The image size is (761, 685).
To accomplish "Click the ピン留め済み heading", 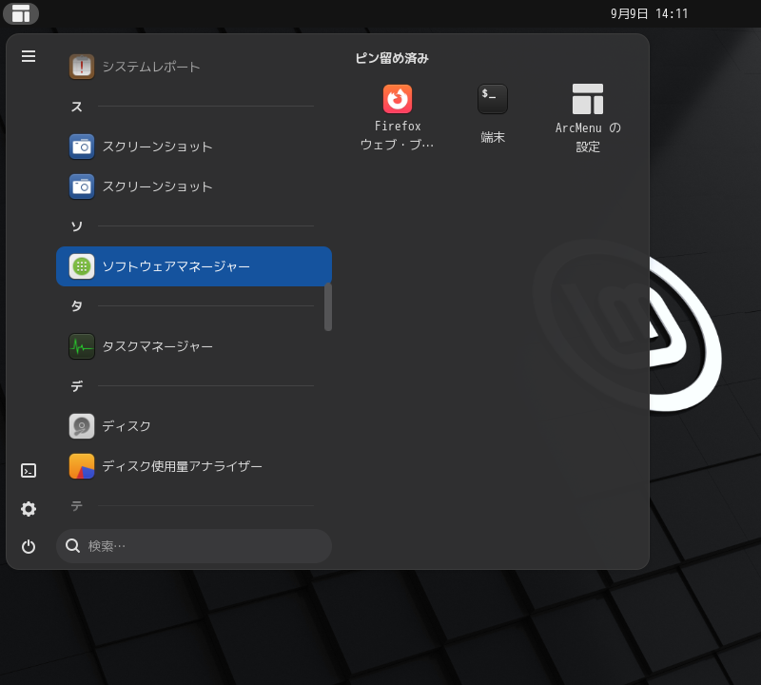I will click(392, 58).
